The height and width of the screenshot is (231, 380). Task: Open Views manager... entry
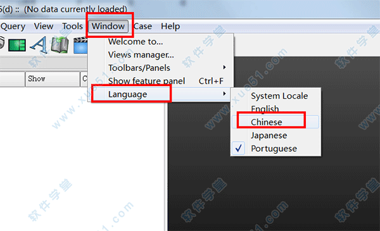160,54
